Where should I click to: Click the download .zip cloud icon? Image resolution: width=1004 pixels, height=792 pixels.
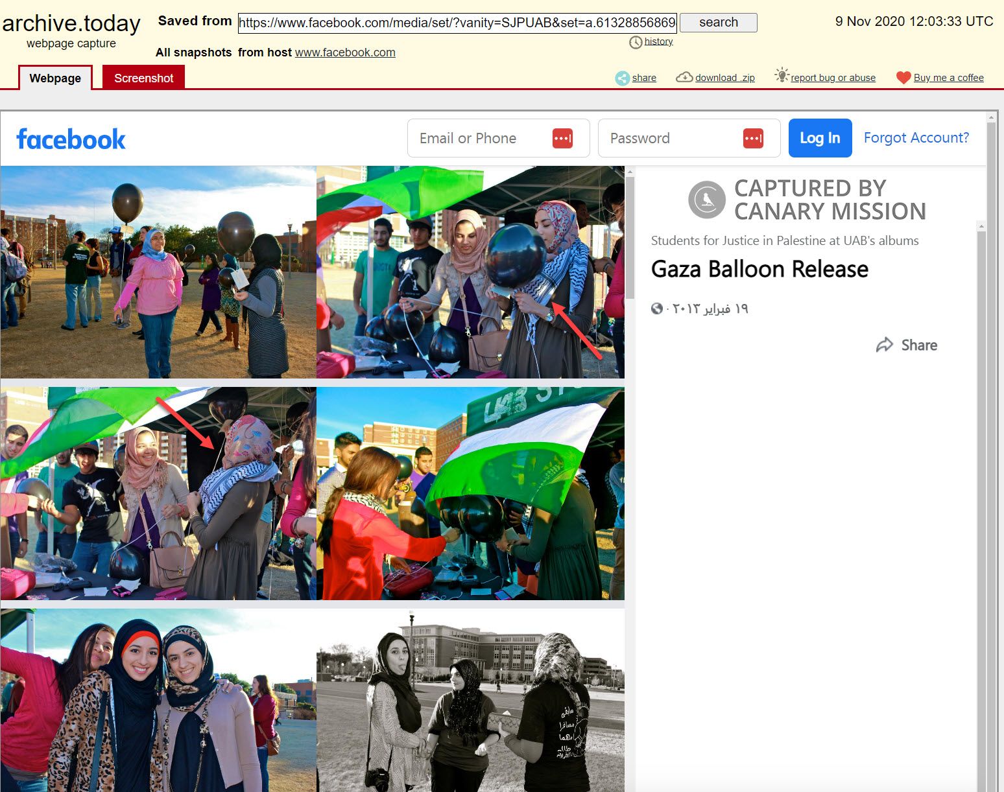[684, 77]
